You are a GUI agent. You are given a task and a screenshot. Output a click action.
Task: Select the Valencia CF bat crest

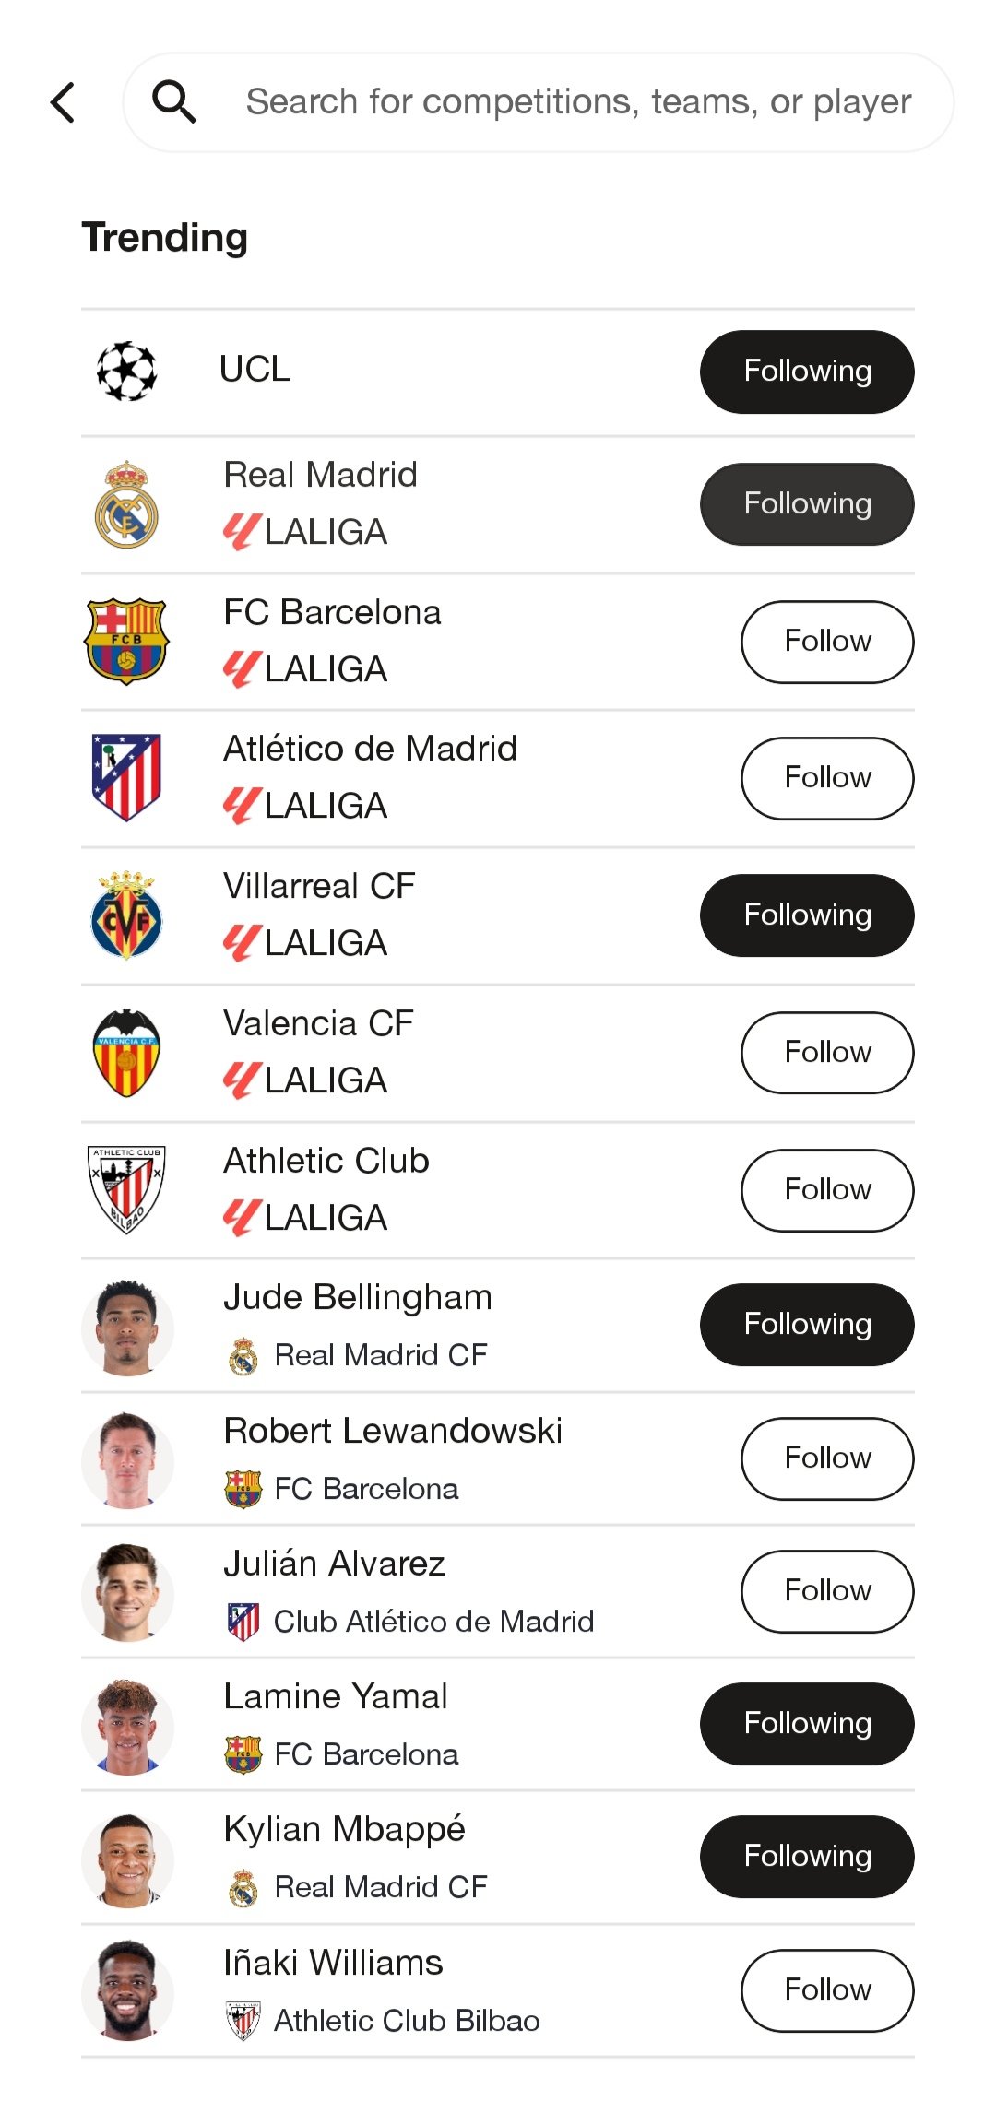127,1053
